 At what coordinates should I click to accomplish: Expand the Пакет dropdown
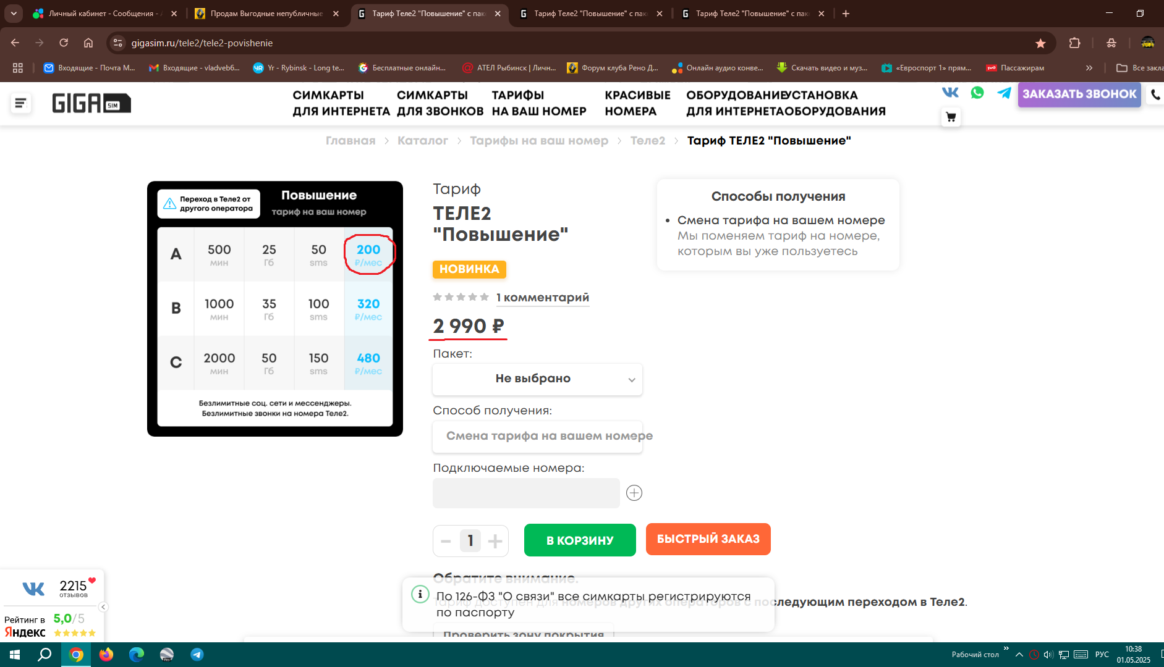537,379
